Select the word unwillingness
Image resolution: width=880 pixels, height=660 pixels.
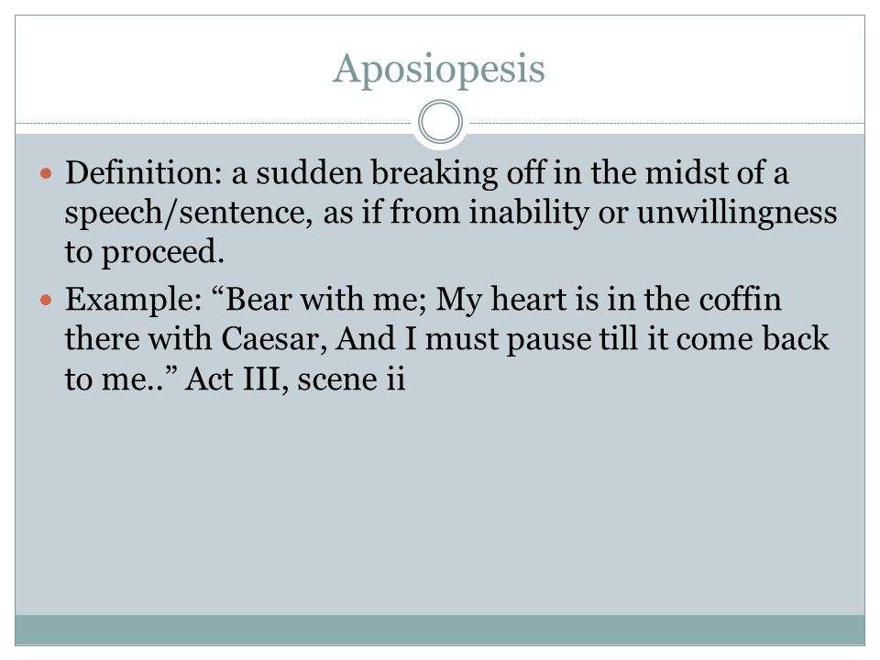pyautogui.click(x=737, y=214)
